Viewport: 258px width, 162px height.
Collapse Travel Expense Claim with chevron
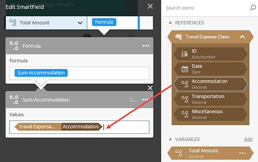coord(243,37)
